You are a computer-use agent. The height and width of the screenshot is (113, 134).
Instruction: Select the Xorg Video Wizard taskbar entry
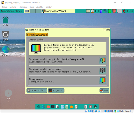pos(58,11)
